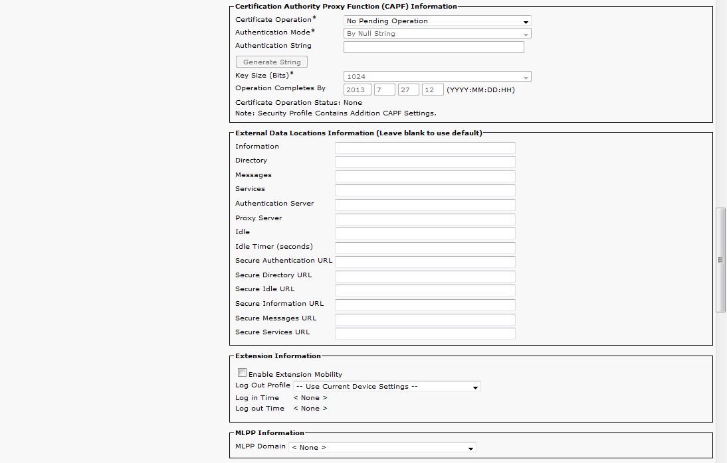
Task: Focus the Information URL field
Action: click(425, 148)
